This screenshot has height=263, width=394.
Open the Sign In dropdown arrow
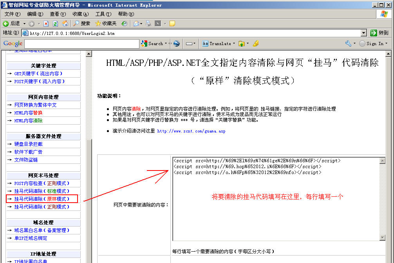387,44
